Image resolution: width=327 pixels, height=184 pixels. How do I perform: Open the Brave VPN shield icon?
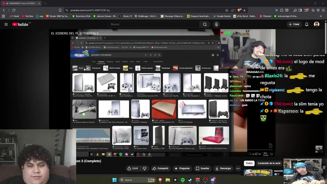pyautogui.click(x=318, y=10)
